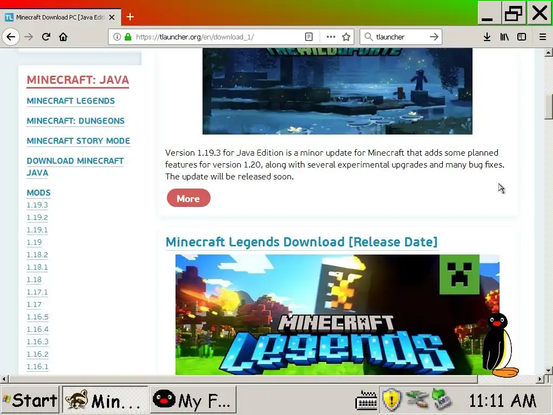Open the hamburger application menu
Screen dimensions: 553x415
click(543, 37)
